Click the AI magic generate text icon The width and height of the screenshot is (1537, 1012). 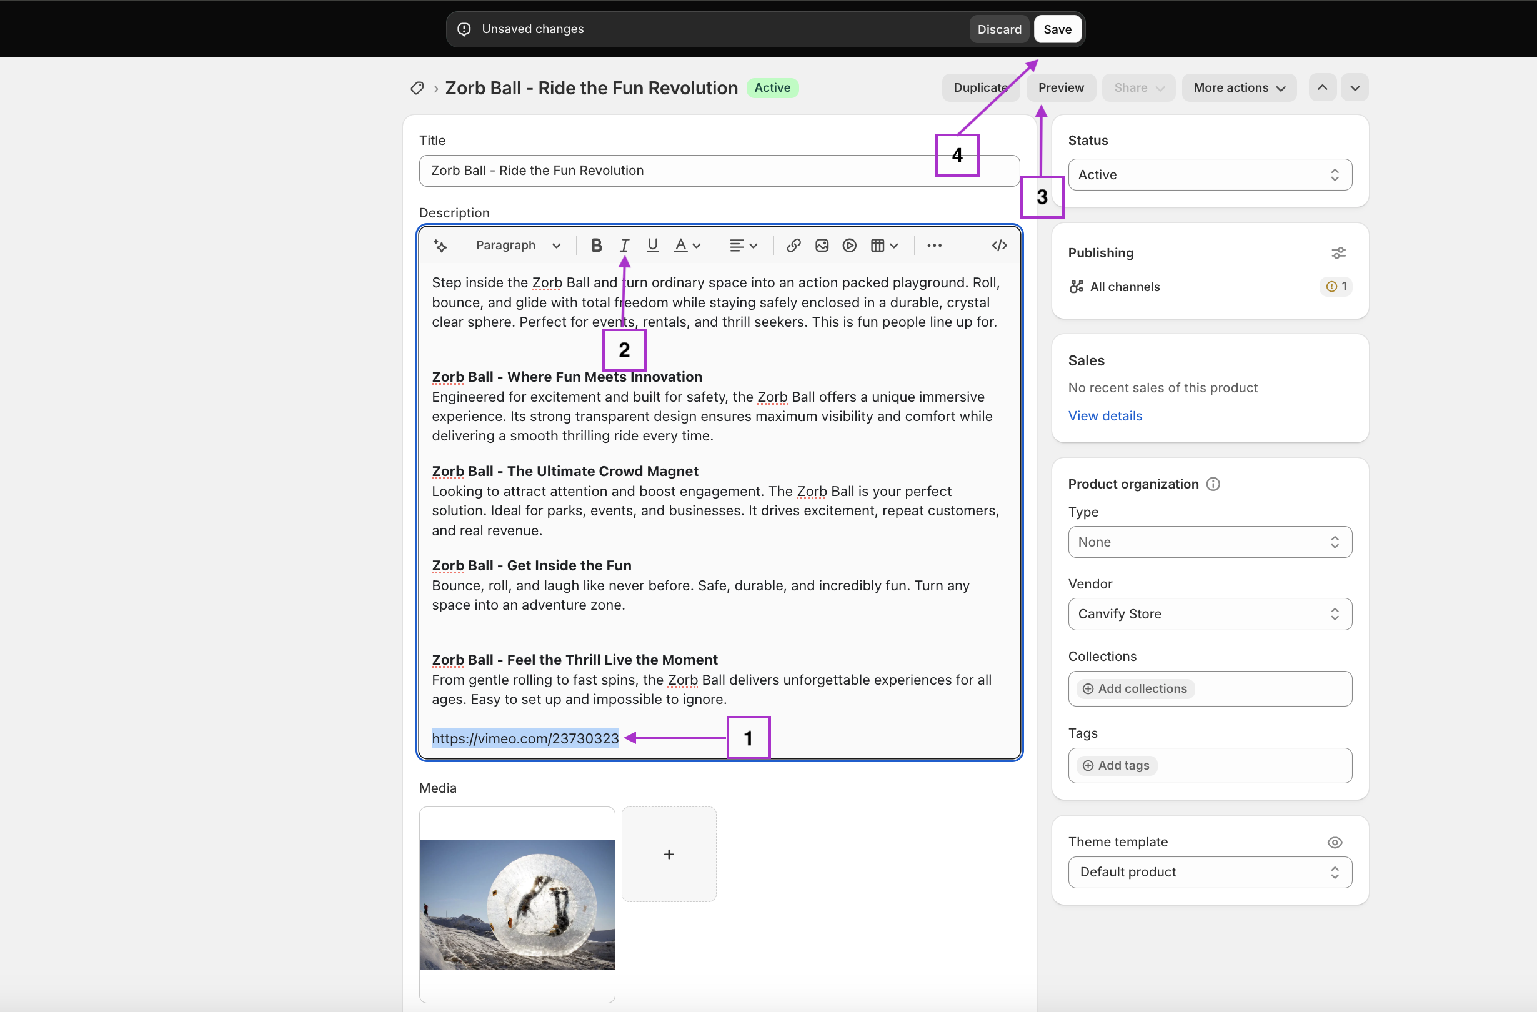440,246
